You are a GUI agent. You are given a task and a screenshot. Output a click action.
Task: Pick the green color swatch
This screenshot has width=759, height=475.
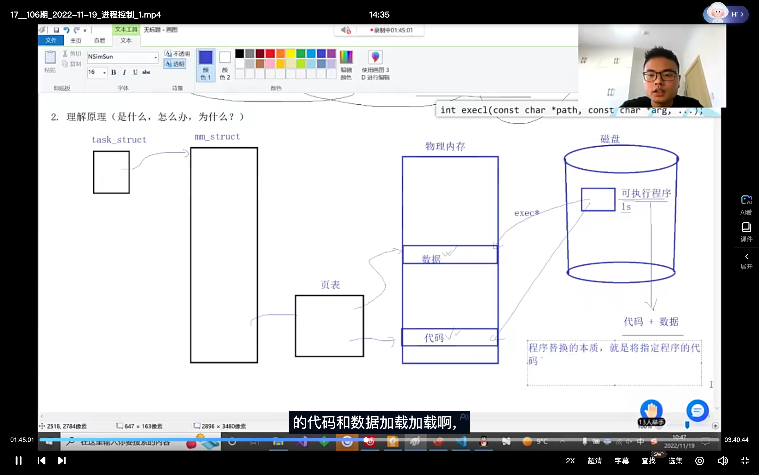pyautogui.click(x=301, y=53)
